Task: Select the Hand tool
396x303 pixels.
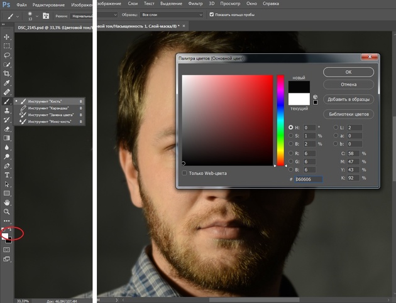Action: click(8, 203)
